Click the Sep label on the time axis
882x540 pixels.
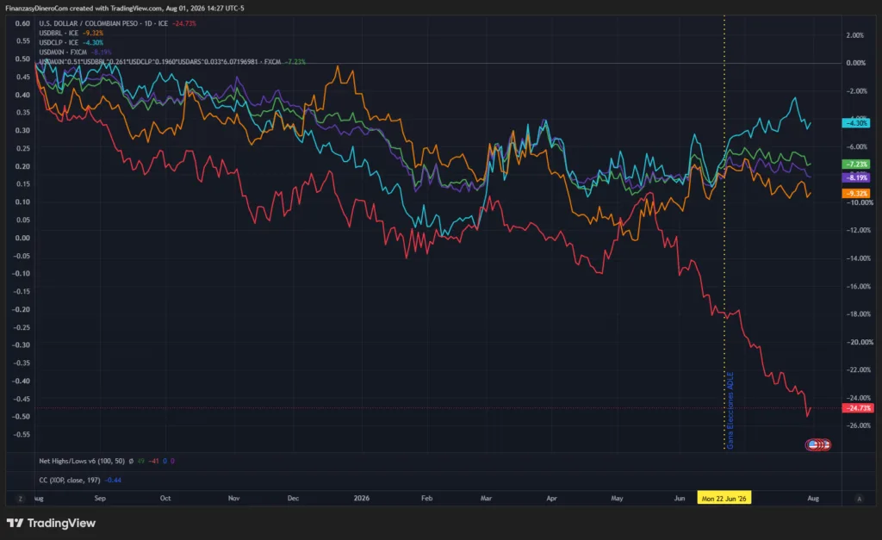100,499
